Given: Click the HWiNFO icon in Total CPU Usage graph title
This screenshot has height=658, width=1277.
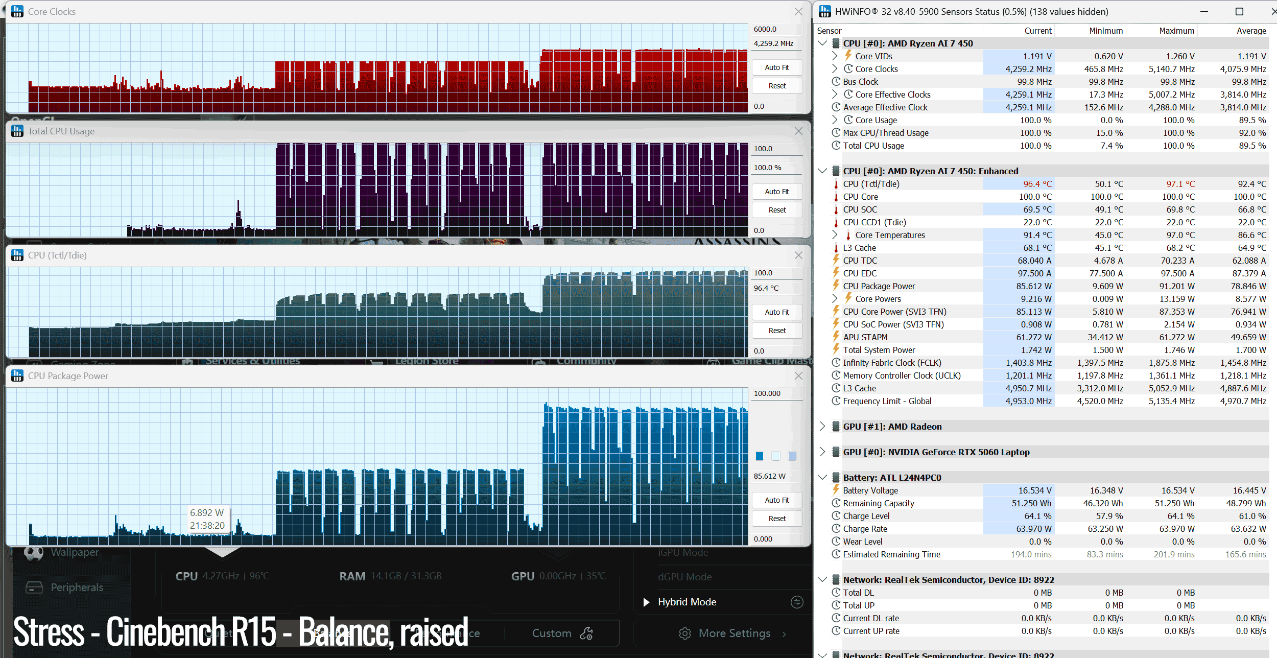Looking at the screenshot, I should coord(17,131).
